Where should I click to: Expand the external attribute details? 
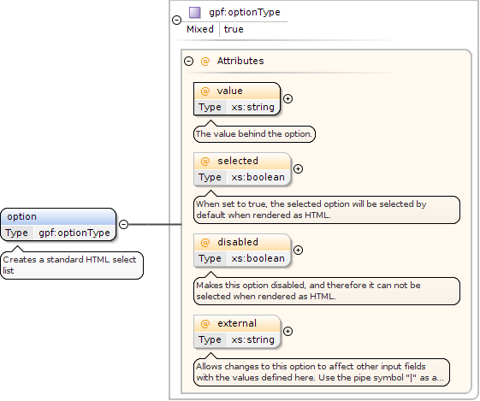287,331
